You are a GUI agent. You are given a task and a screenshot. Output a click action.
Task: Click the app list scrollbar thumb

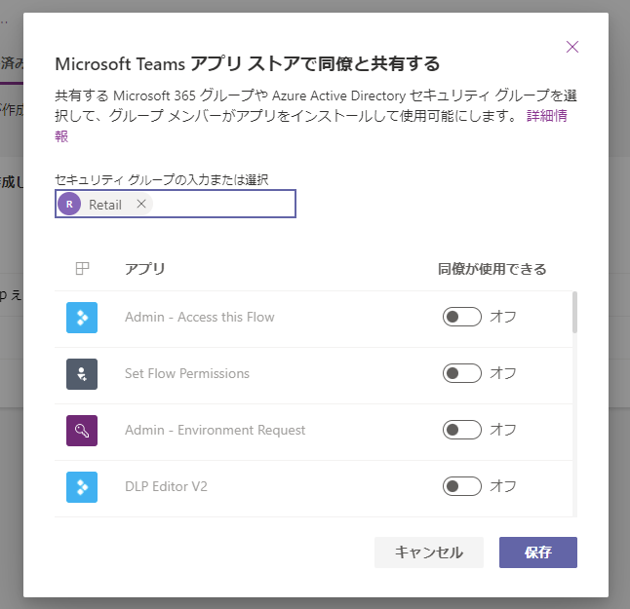tap(575, 313)
